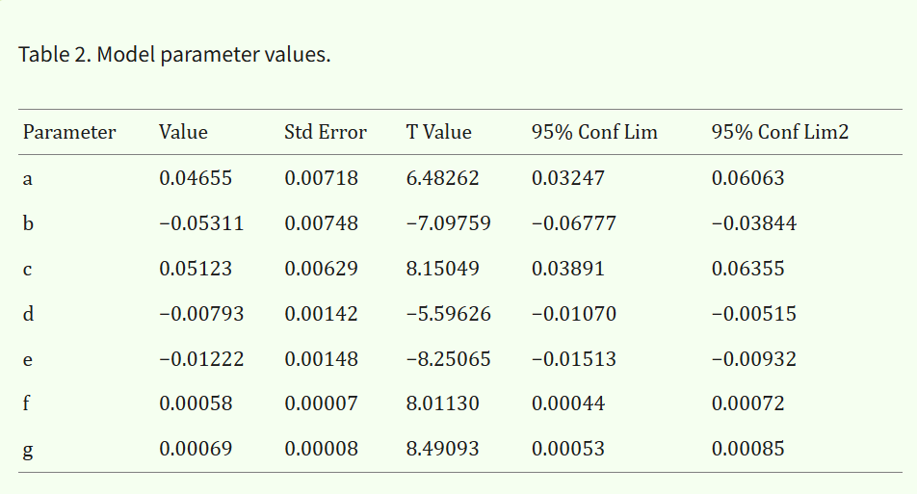Click parameter 'b' row label
Screen dimensions: 917x494
tap(28, 223)
